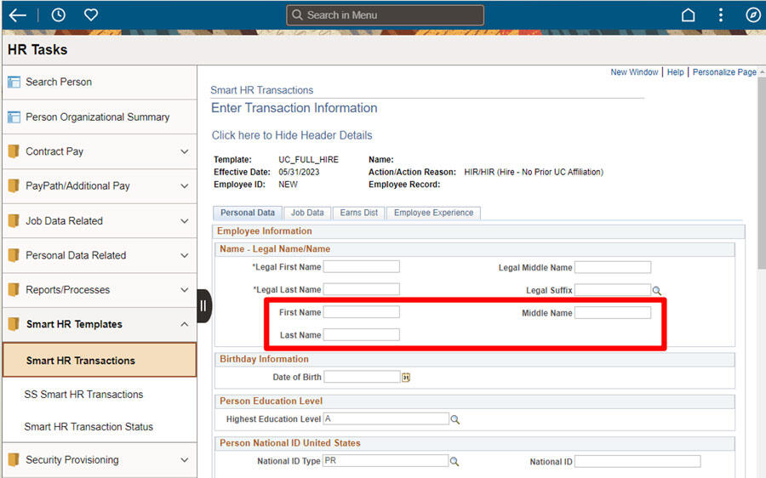The height and width of the screenshot is (478, 766).
Task: Expand the Contract Pay chevron
Action: coord(185,151)
